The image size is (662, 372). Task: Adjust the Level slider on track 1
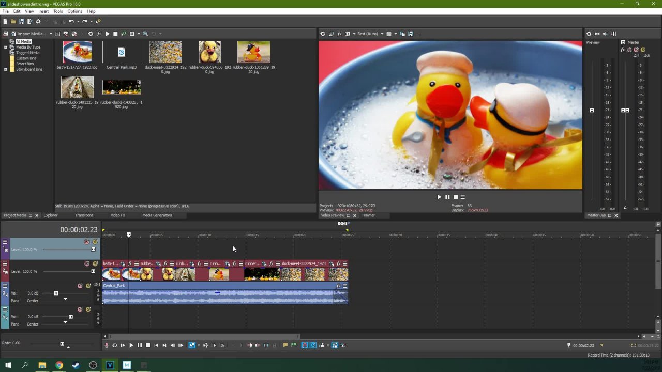pos(93,249)
